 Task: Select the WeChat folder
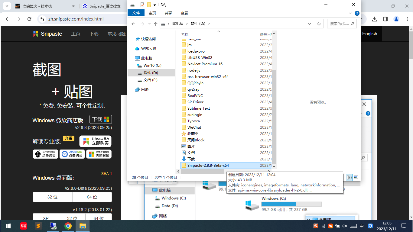pyautogui.click(x=194, y=127)
